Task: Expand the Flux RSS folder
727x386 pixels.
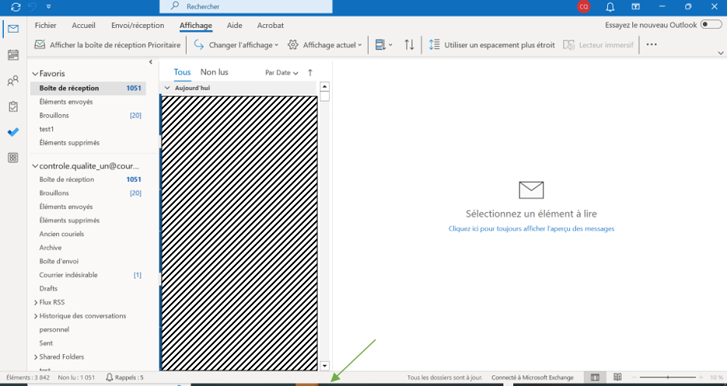Action: pyautogui.click(x=36, y=303)
